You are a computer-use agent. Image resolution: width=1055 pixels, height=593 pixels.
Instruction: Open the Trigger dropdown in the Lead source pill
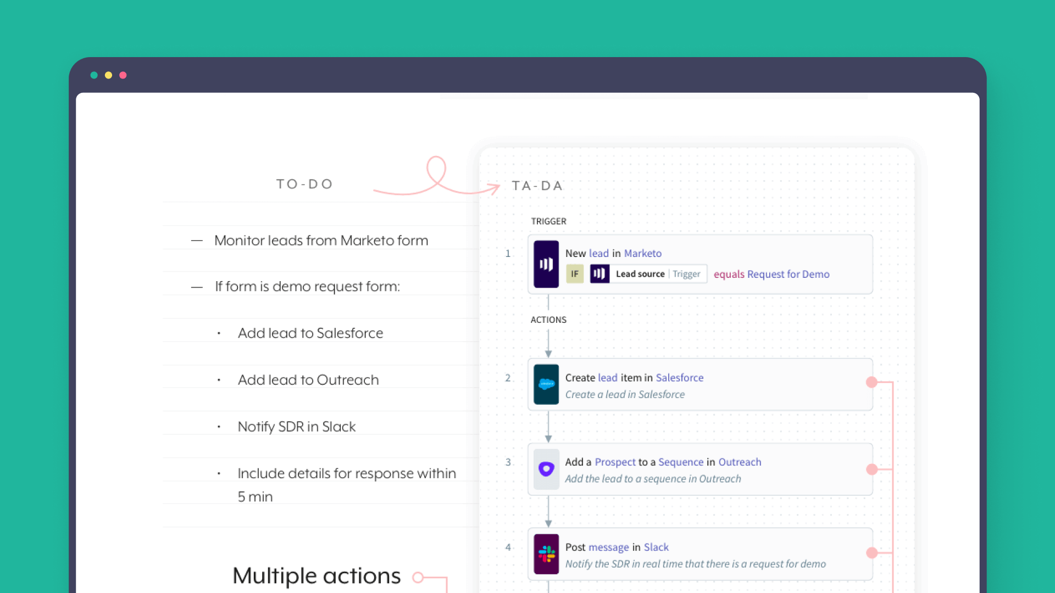(687, 273)
